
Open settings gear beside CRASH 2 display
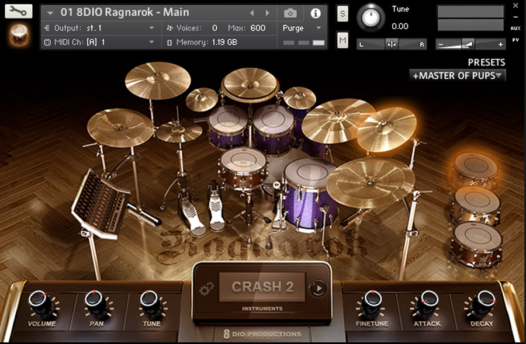206,288
